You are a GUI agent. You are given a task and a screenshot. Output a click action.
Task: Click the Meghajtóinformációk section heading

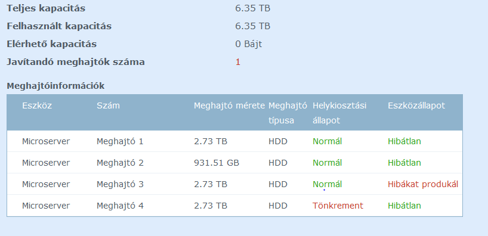click(55, 86)
